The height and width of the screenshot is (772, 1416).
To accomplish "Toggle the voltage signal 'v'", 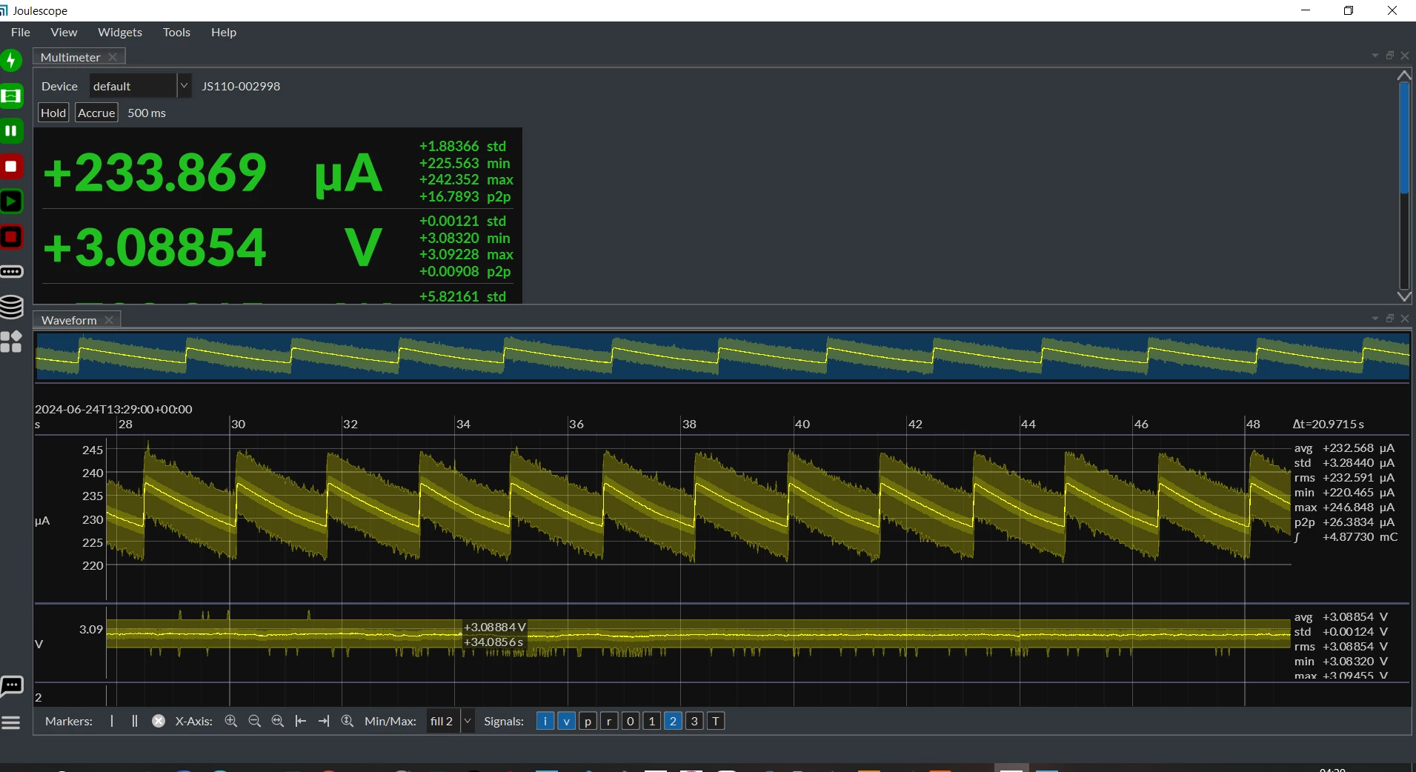I will click(567, 721).
